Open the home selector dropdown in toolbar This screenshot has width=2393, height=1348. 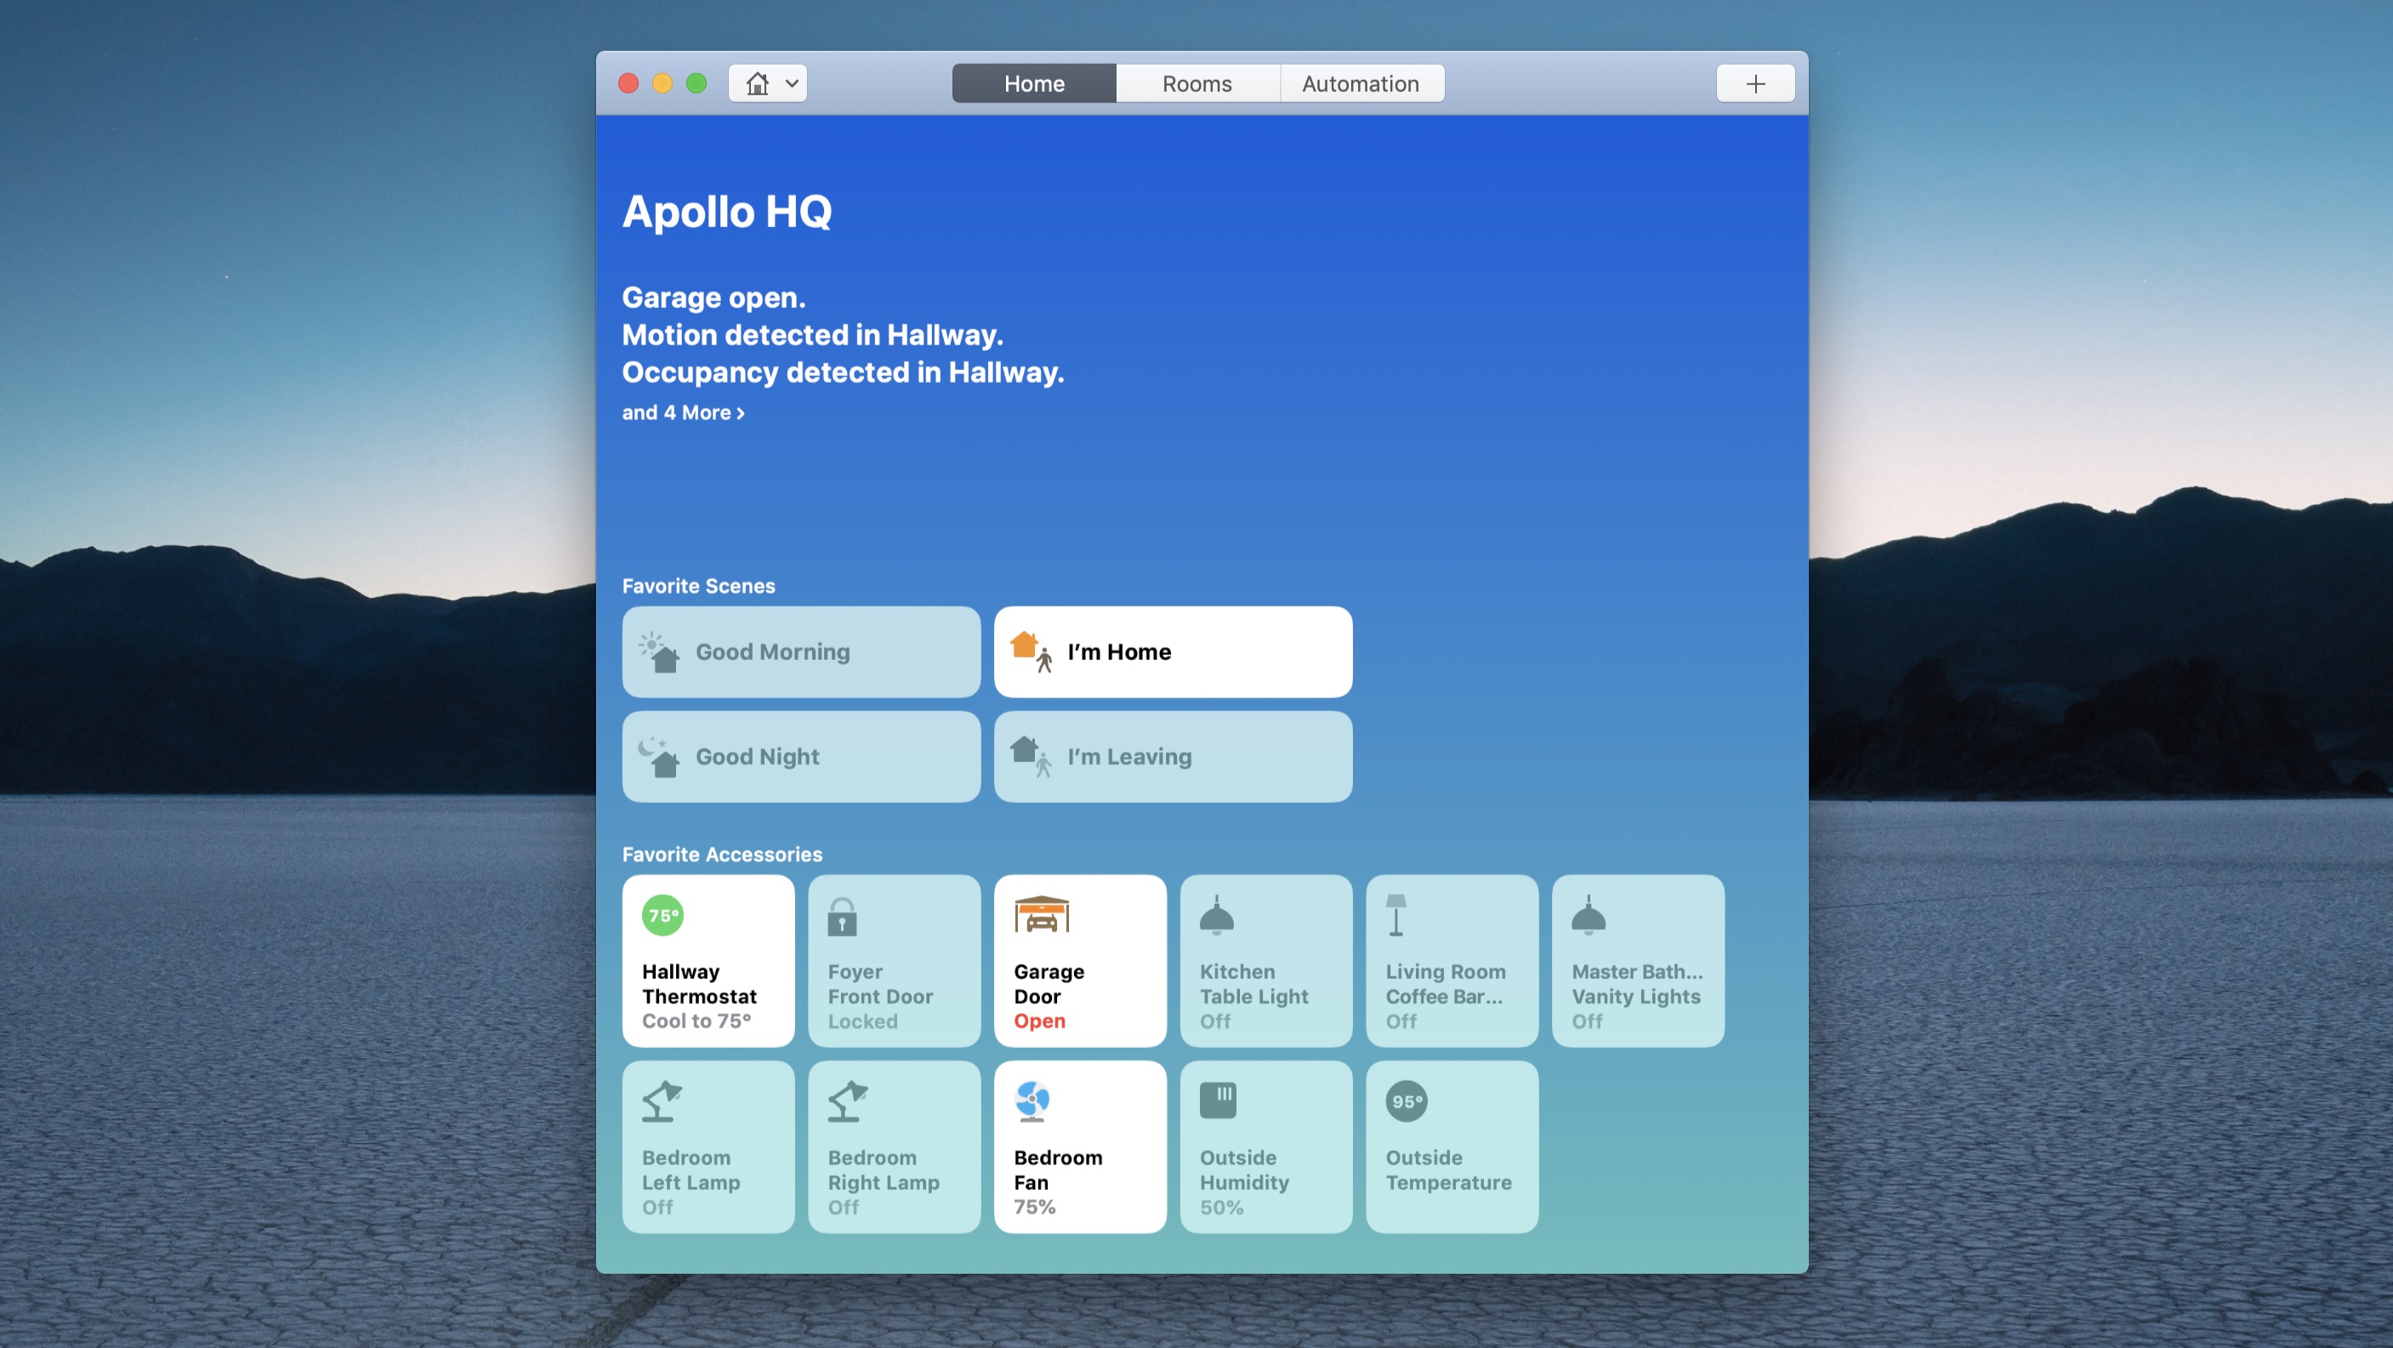point(767,83)
